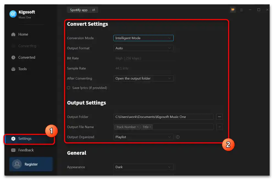Viewport: 274px width, 180px height.
Task: Open the Settings page
Action: pyautogui.click(x=29, y=139)
